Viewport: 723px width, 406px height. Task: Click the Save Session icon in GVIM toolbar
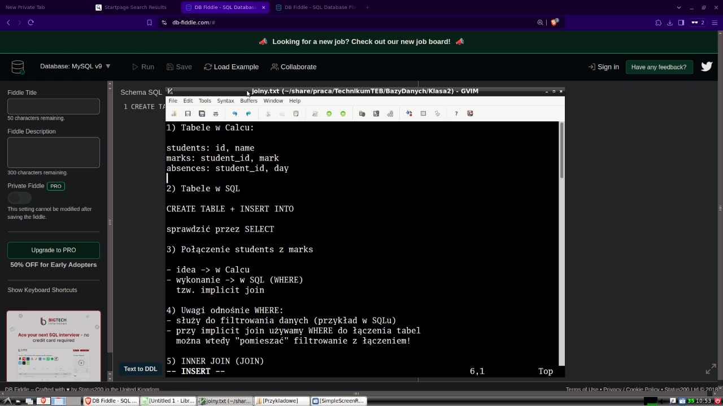tap(376, 113)
